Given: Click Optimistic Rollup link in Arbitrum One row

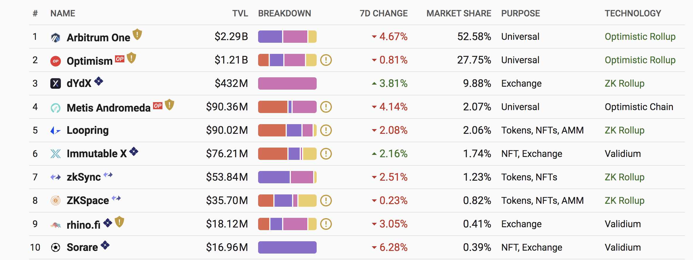Looking at the screenshot, I should [x=640, y=37].
